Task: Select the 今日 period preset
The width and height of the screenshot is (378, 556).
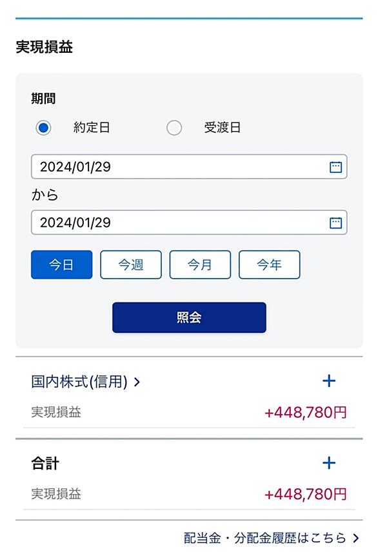Action: tap(62, 264)
